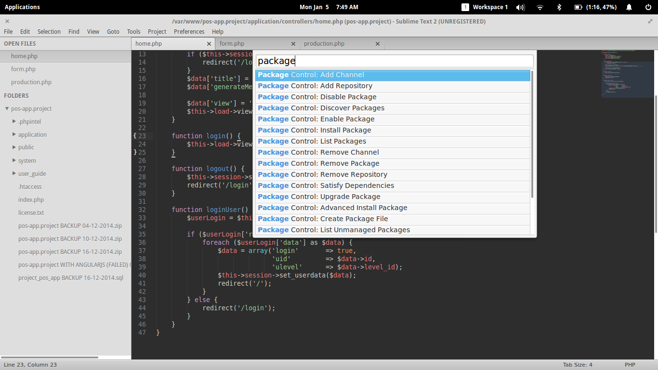Select Package Control: Advanced Install Package

click(393, 208)
